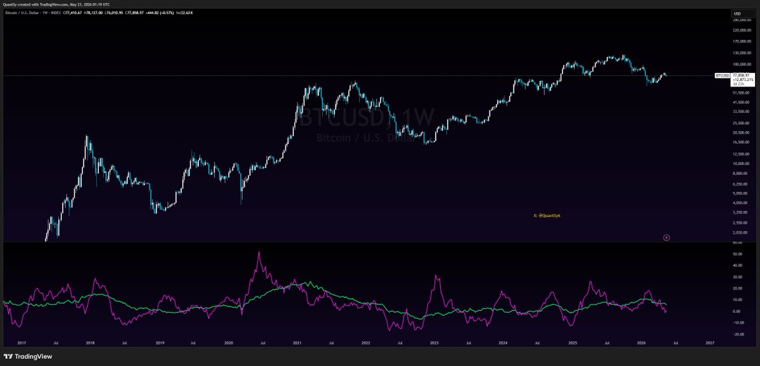The width and height of the screenshot is (760, 366).
Task: Click the 40.00 indicator scale label
Action: [737, 265]
